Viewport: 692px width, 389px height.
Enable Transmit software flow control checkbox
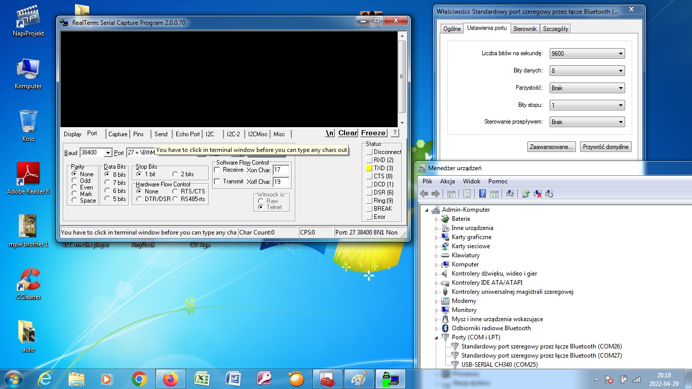click(217, 181)
